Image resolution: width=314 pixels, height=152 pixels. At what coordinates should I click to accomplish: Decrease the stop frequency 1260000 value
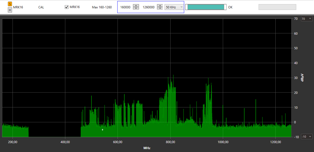click(x=160, y=8)
